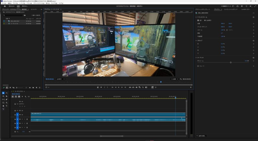This screenshot has width=258, height=141.
Task: Open the Lumetri Color tab
Action: [x=246, y=9]
